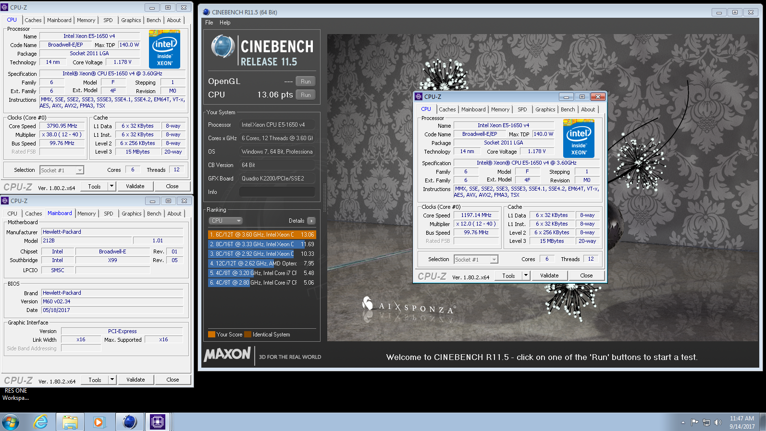The image size is (766, 431).
Task: Switch to Memory tab in right CPU-Z
Action: coord(500,109)
